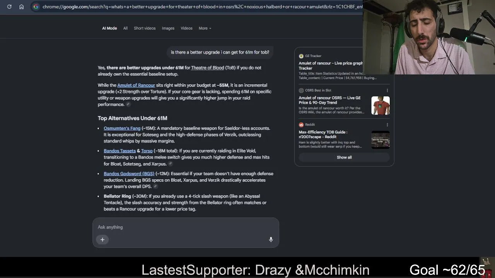495x278 pixels.
Task: Open options menu for OSRS Best in Slot result
Action: click(x=387, y=90)
